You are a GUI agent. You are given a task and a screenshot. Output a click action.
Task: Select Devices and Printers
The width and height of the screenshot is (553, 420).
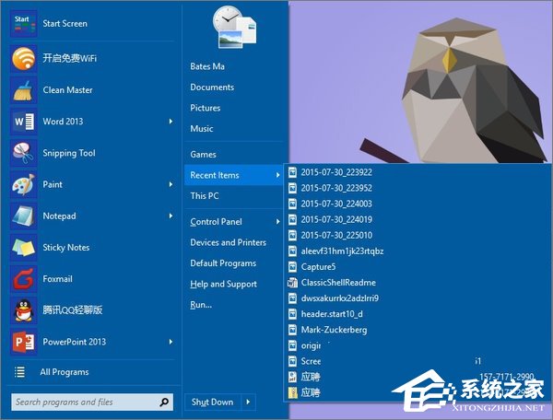(x=228, y=243)
